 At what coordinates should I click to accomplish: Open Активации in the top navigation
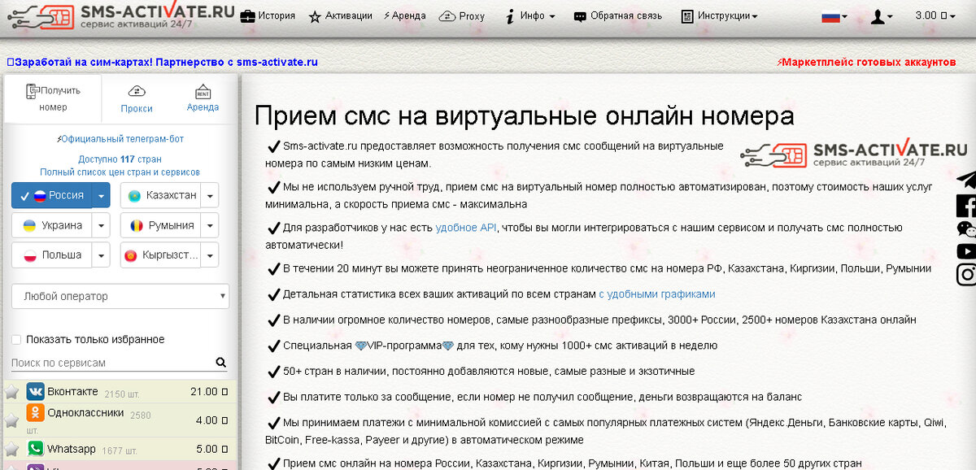click(340, 15)
